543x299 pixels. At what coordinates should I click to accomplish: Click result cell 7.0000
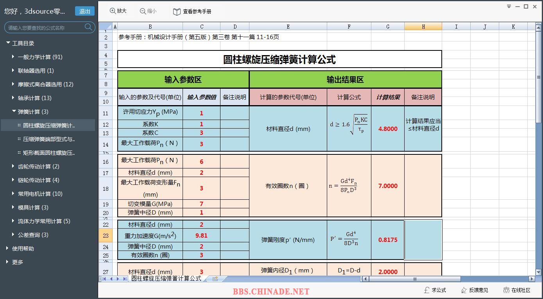pos(388,186)
